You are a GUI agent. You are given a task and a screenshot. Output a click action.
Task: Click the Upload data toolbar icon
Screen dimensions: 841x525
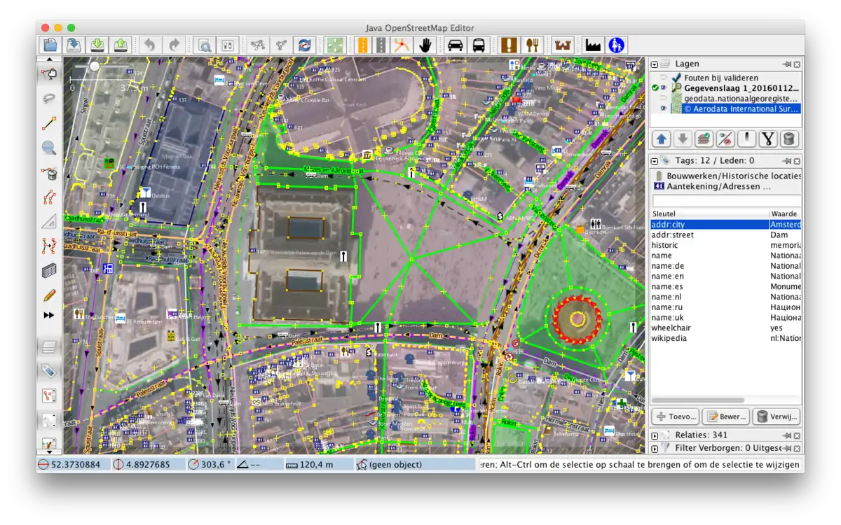coord(121,45)
